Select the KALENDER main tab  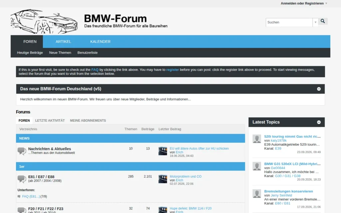click(100, 42)
